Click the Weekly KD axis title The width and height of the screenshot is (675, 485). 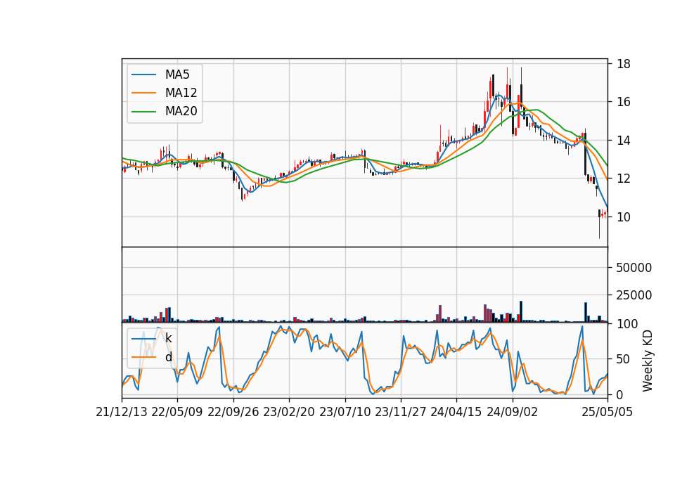point(648,361)
